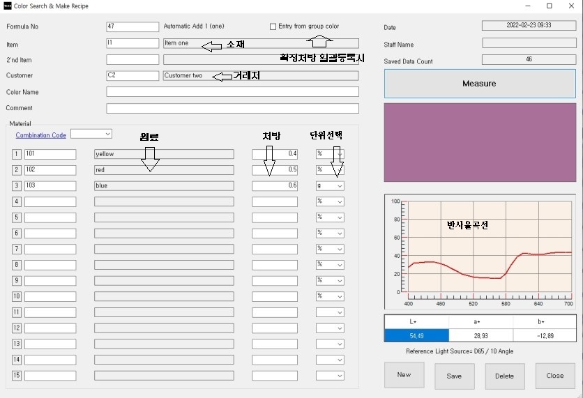Save the current recipe

[x=454, y=376]
